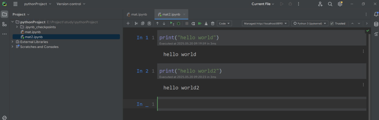Screen dimensions: 379x120
Task: Open the Project view dropdown
Action: pos(21,14)
